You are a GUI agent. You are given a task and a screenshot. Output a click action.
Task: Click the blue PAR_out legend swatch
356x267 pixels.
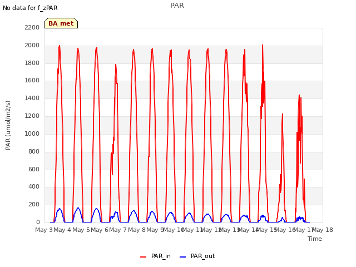[183, 257]
